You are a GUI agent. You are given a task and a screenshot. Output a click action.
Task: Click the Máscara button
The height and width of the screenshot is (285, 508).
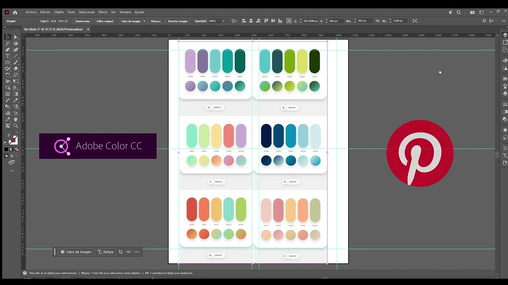[156, 21]
